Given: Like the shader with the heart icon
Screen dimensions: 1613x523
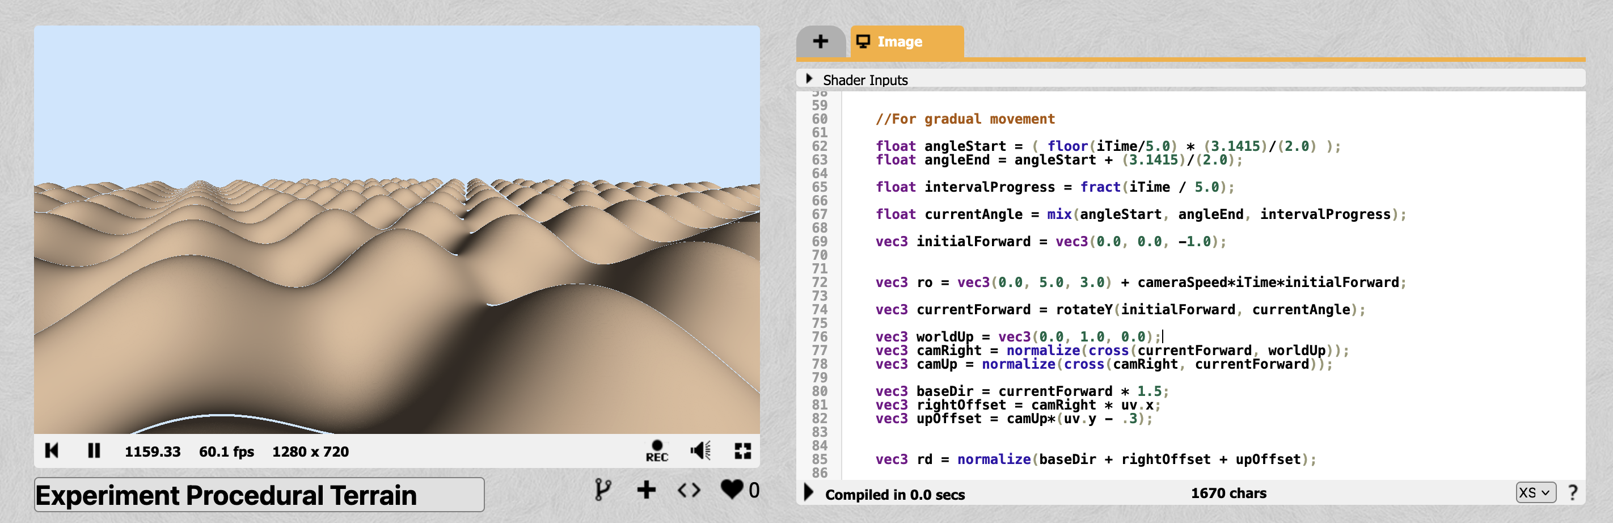Looking at the screenshot, I should pos(732,489).
